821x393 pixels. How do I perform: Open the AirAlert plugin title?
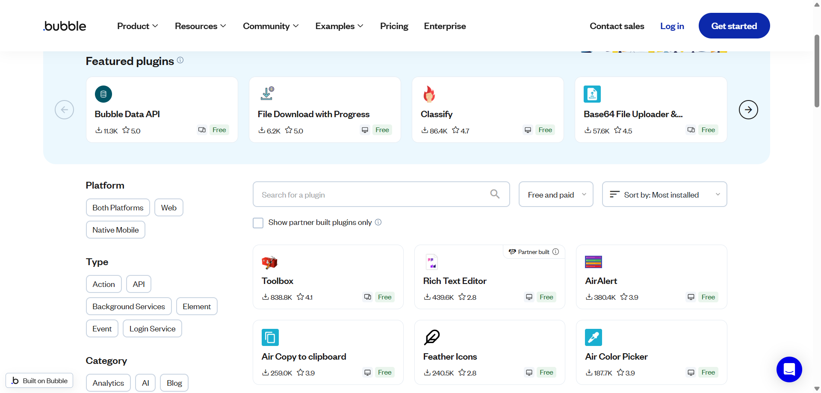coord(601,281)
